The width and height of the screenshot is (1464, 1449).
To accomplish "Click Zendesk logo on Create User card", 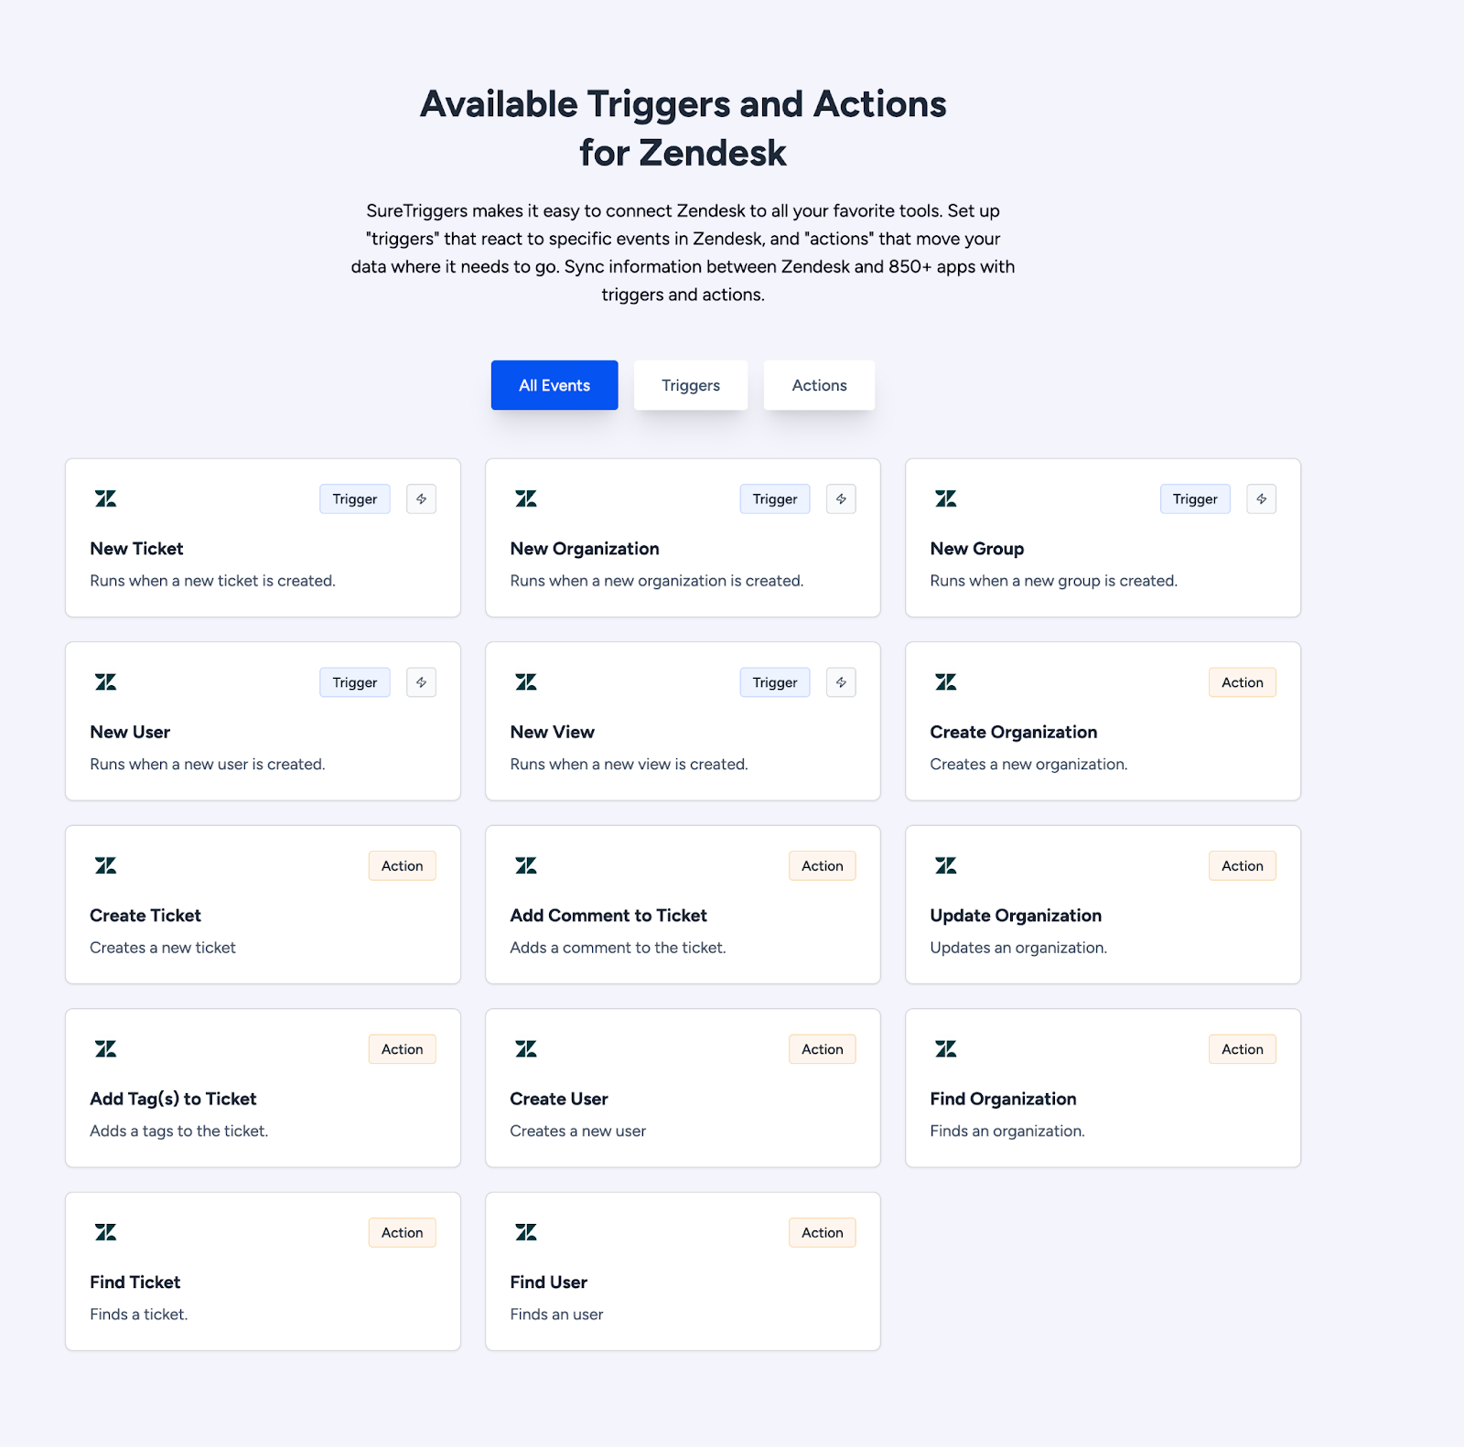I will coord(526,1049).
